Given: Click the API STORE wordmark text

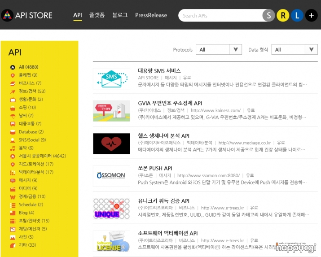Looking at the screenshot, I should coord(34,15).
